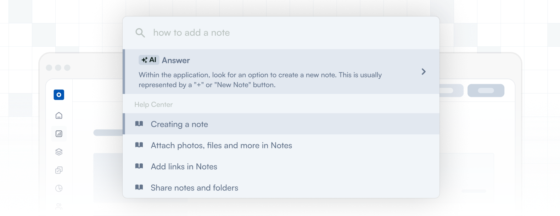Screen dimensions: 560x216
Task: Click the blue app logo in the sidebar
Action: tap(59, 95)
